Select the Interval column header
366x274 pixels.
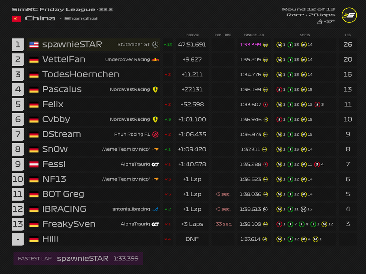(x=192, y=35)
